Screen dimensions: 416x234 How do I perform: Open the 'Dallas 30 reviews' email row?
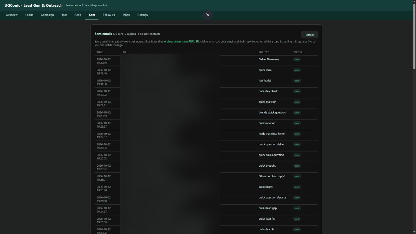pos(206,61)
